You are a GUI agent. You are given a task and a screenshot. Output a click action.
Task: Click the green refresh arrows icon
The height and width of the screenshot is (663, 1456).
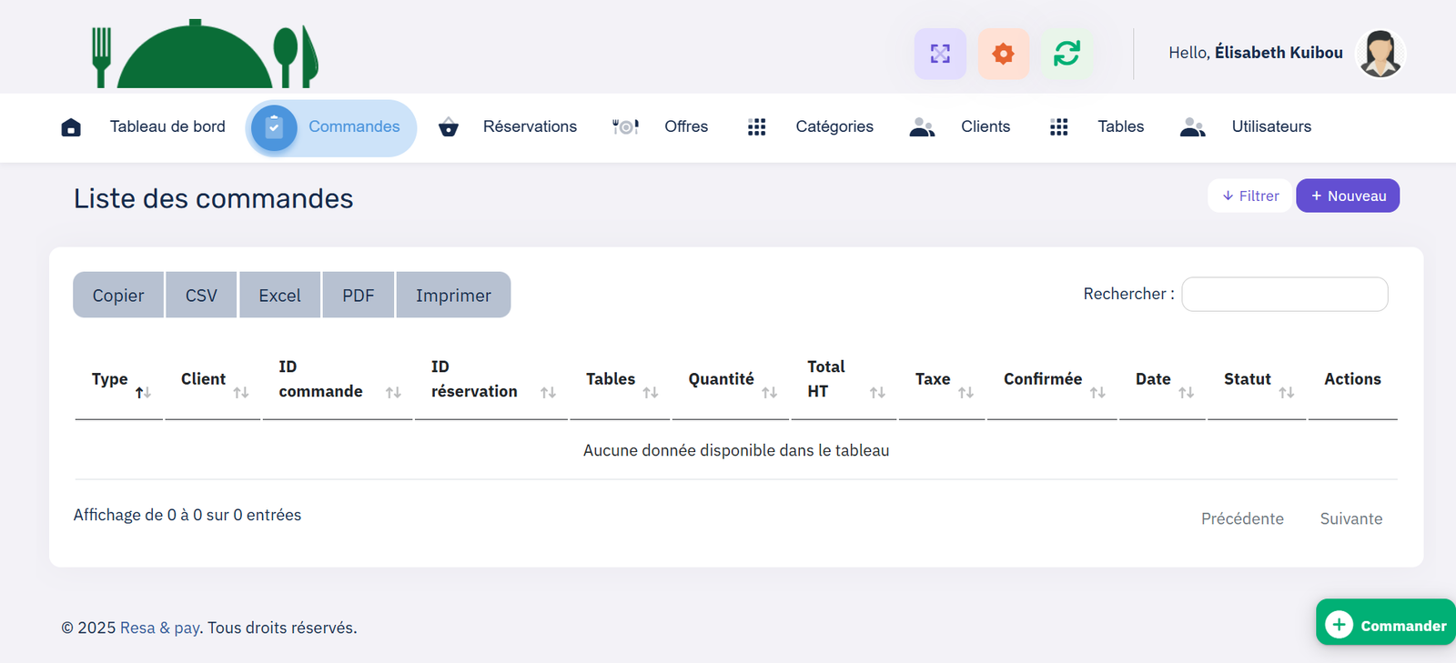[x=1067, y=54]
